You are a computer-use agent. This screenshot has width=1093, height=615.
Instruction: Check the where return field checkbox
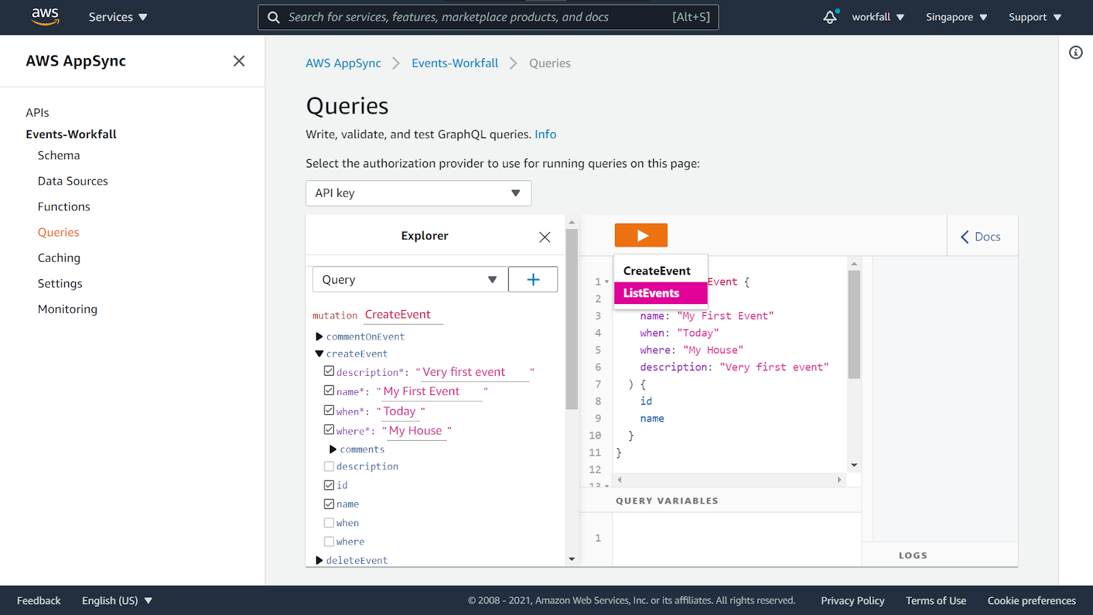coord(329,542)
